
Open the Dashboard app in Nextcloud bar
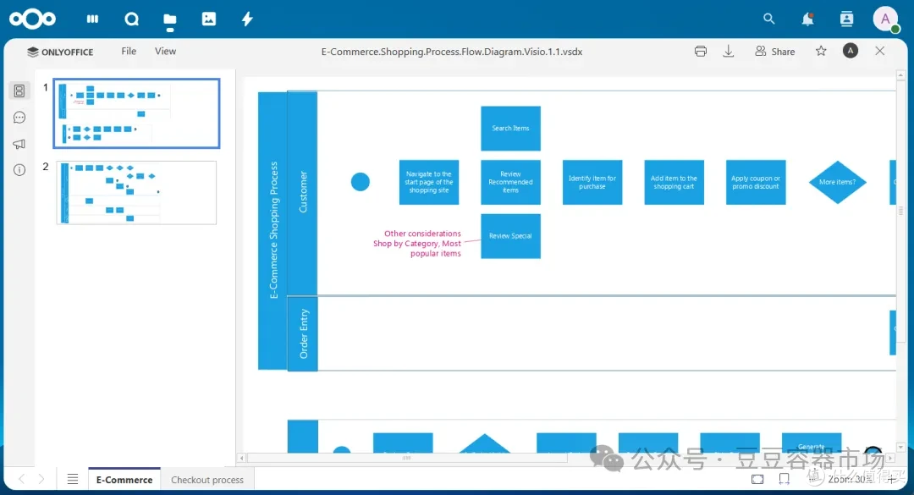click(x=93, y=19)
